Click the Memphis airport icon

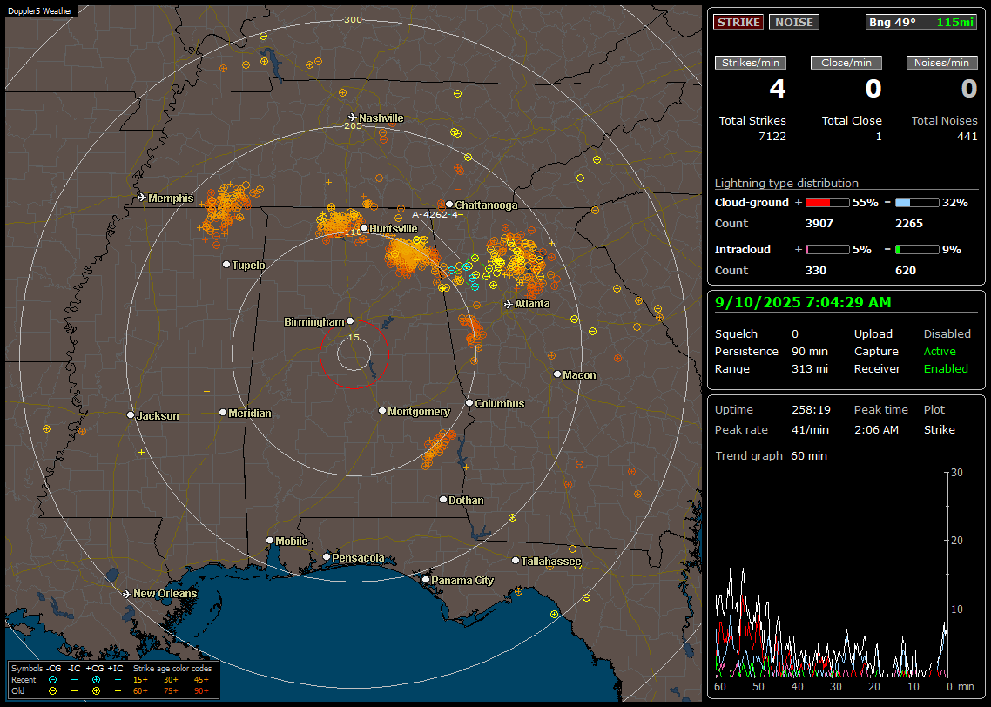142,198
